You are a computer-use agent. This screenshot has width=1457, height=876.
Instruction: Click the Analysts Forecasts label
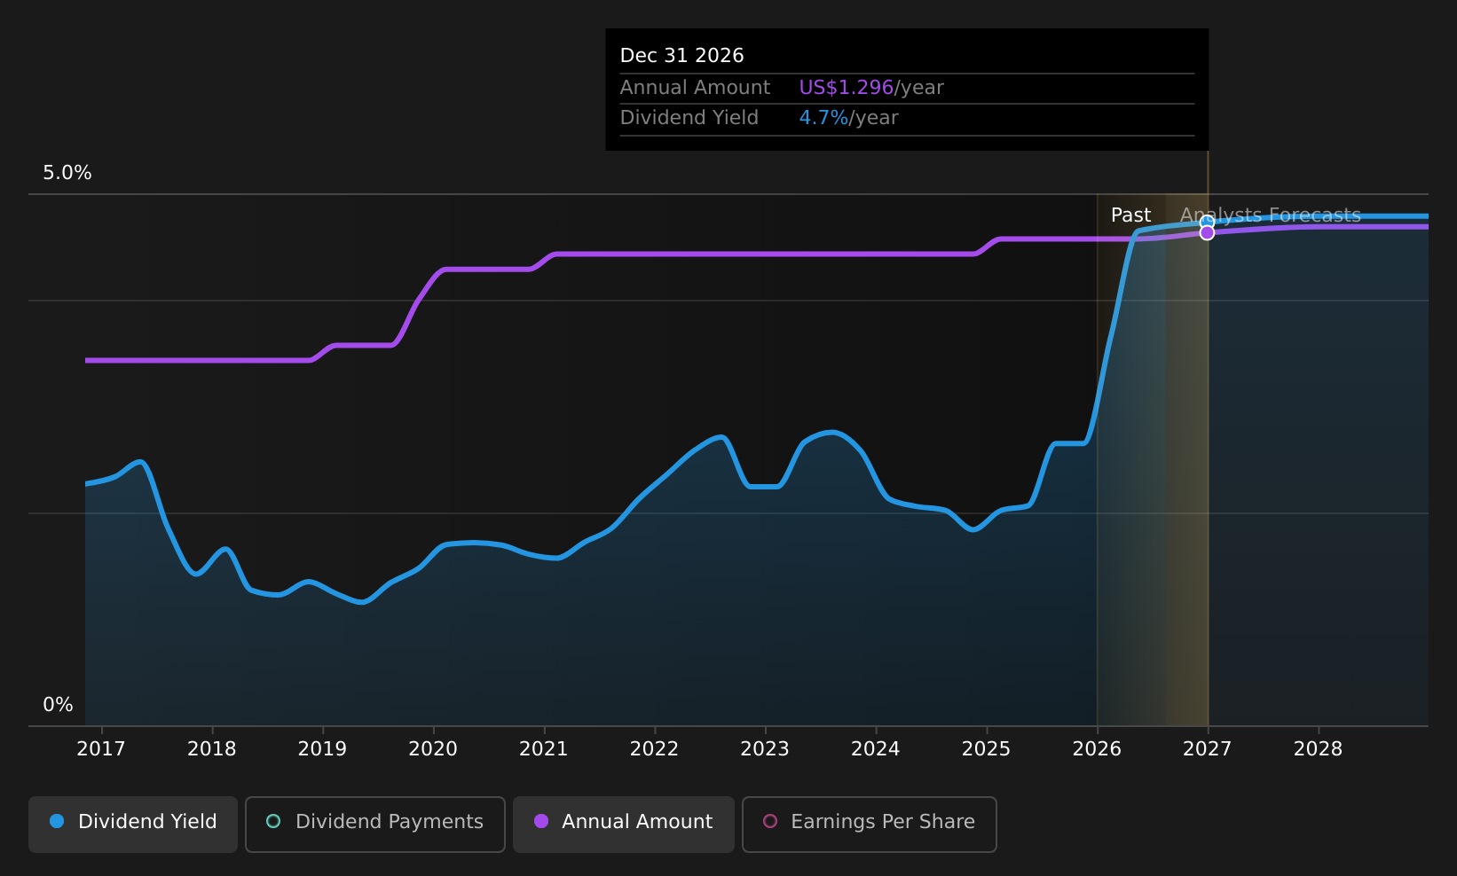point(1271,215)
